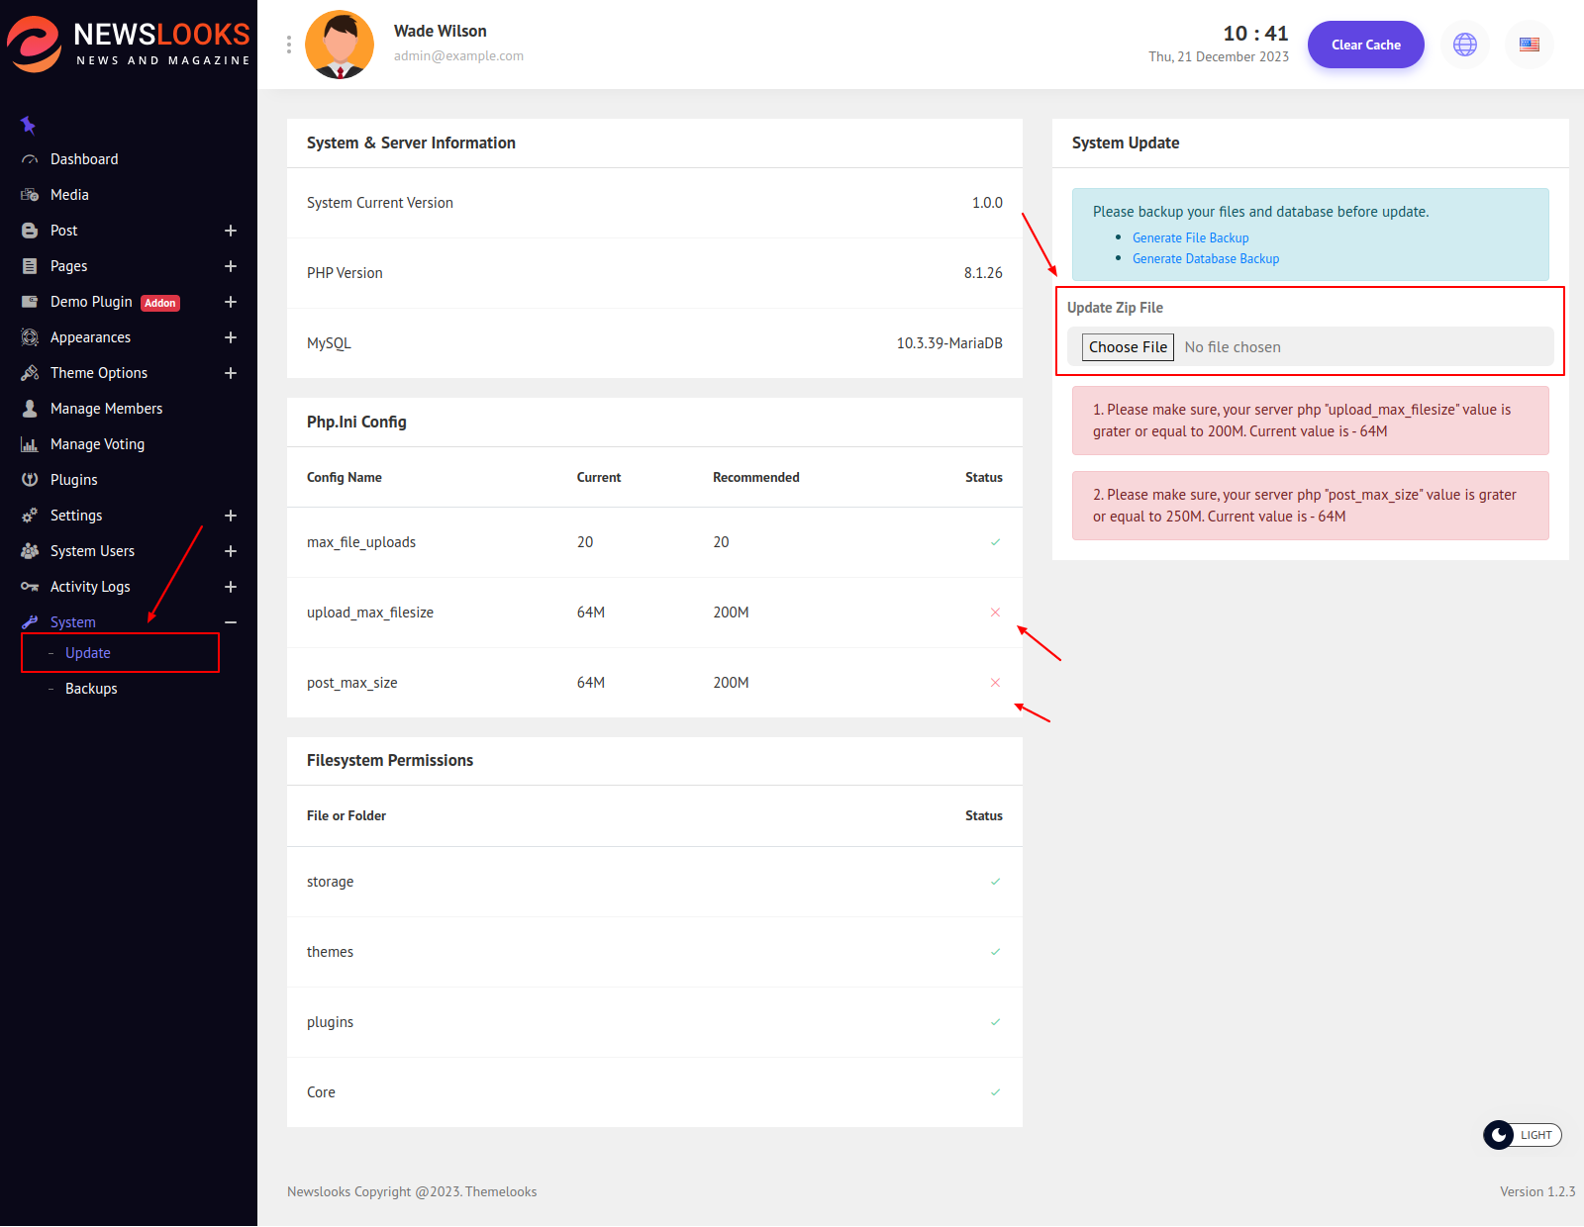This screenshot has height=1227, width=1584.
Task: Collapse the System menu section
Action: (231, 622)
